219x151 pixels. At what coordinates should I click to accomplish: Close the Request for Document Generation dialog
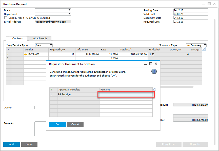point(156,64)
